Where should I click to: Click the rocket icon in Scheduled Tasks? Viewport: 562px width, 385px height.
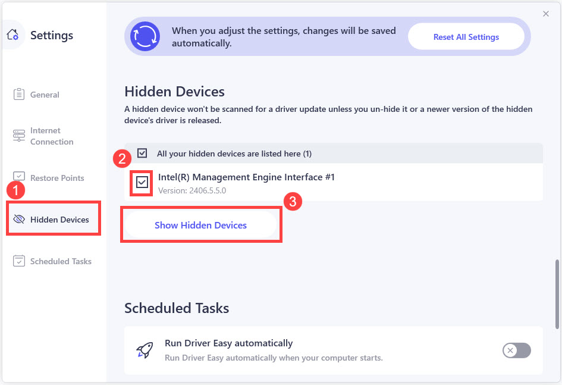coord(144,350)
